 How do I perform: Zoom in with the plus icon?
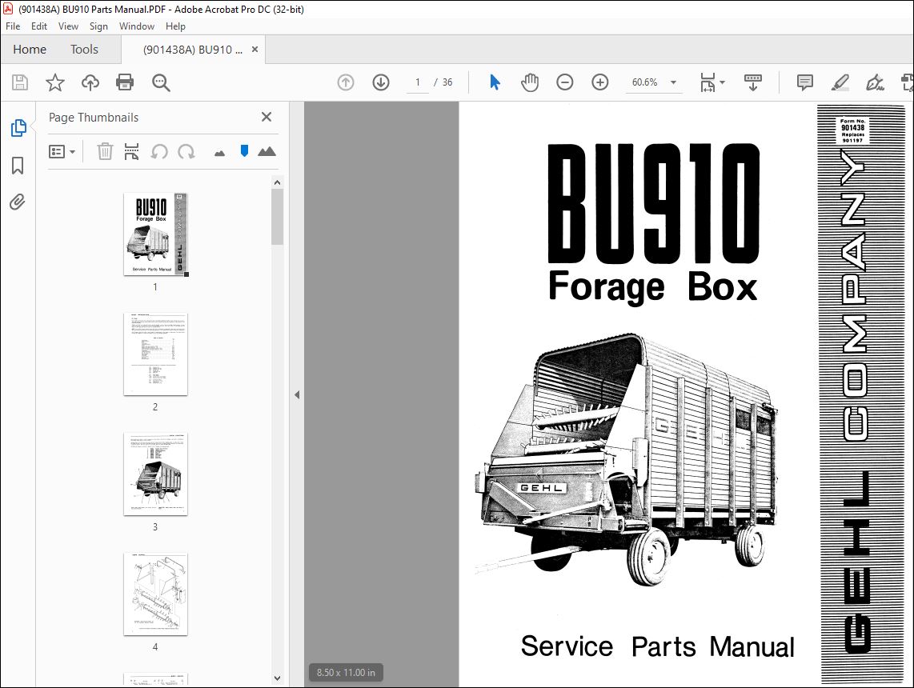pos(599,82)
